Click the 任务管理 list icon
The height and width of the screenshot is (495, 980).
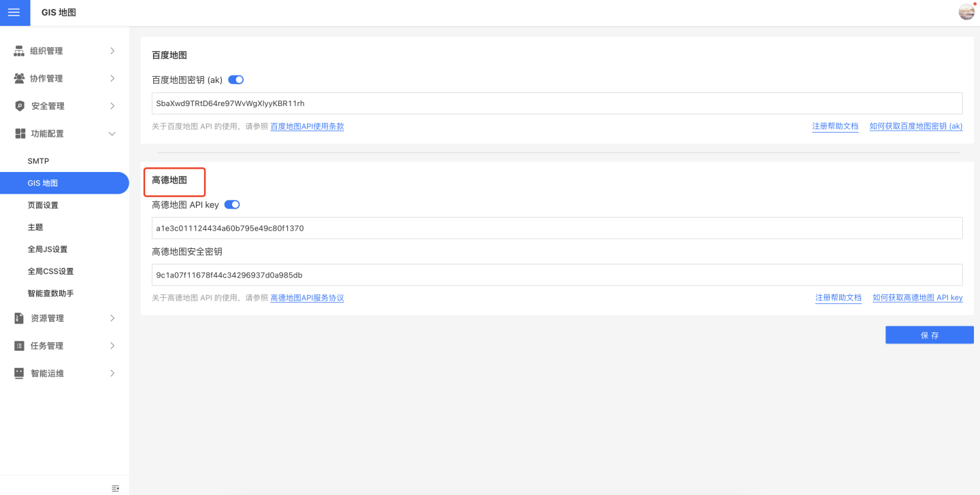click(x=19, y=346)
